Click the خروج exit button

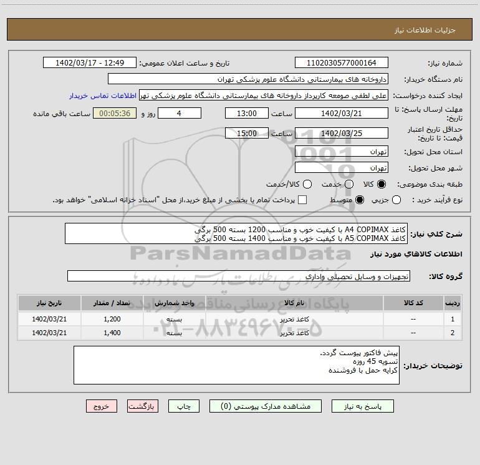click(102, 406)
